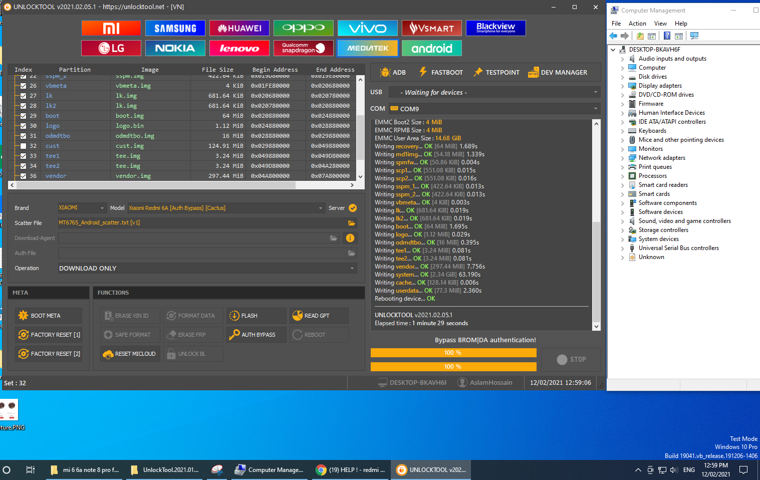Open Task View on taskbar
The height and width of the screenshot is (480, 760).
[x=31, y=470]
